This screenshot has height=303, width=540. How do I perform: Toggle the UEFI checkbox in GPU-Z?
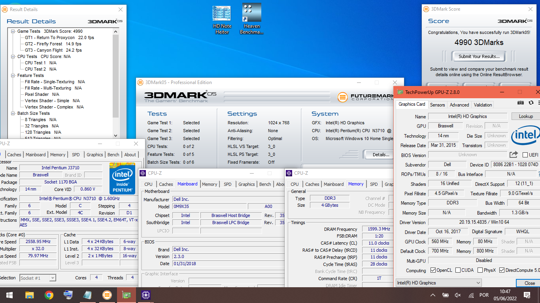(525, 155)
